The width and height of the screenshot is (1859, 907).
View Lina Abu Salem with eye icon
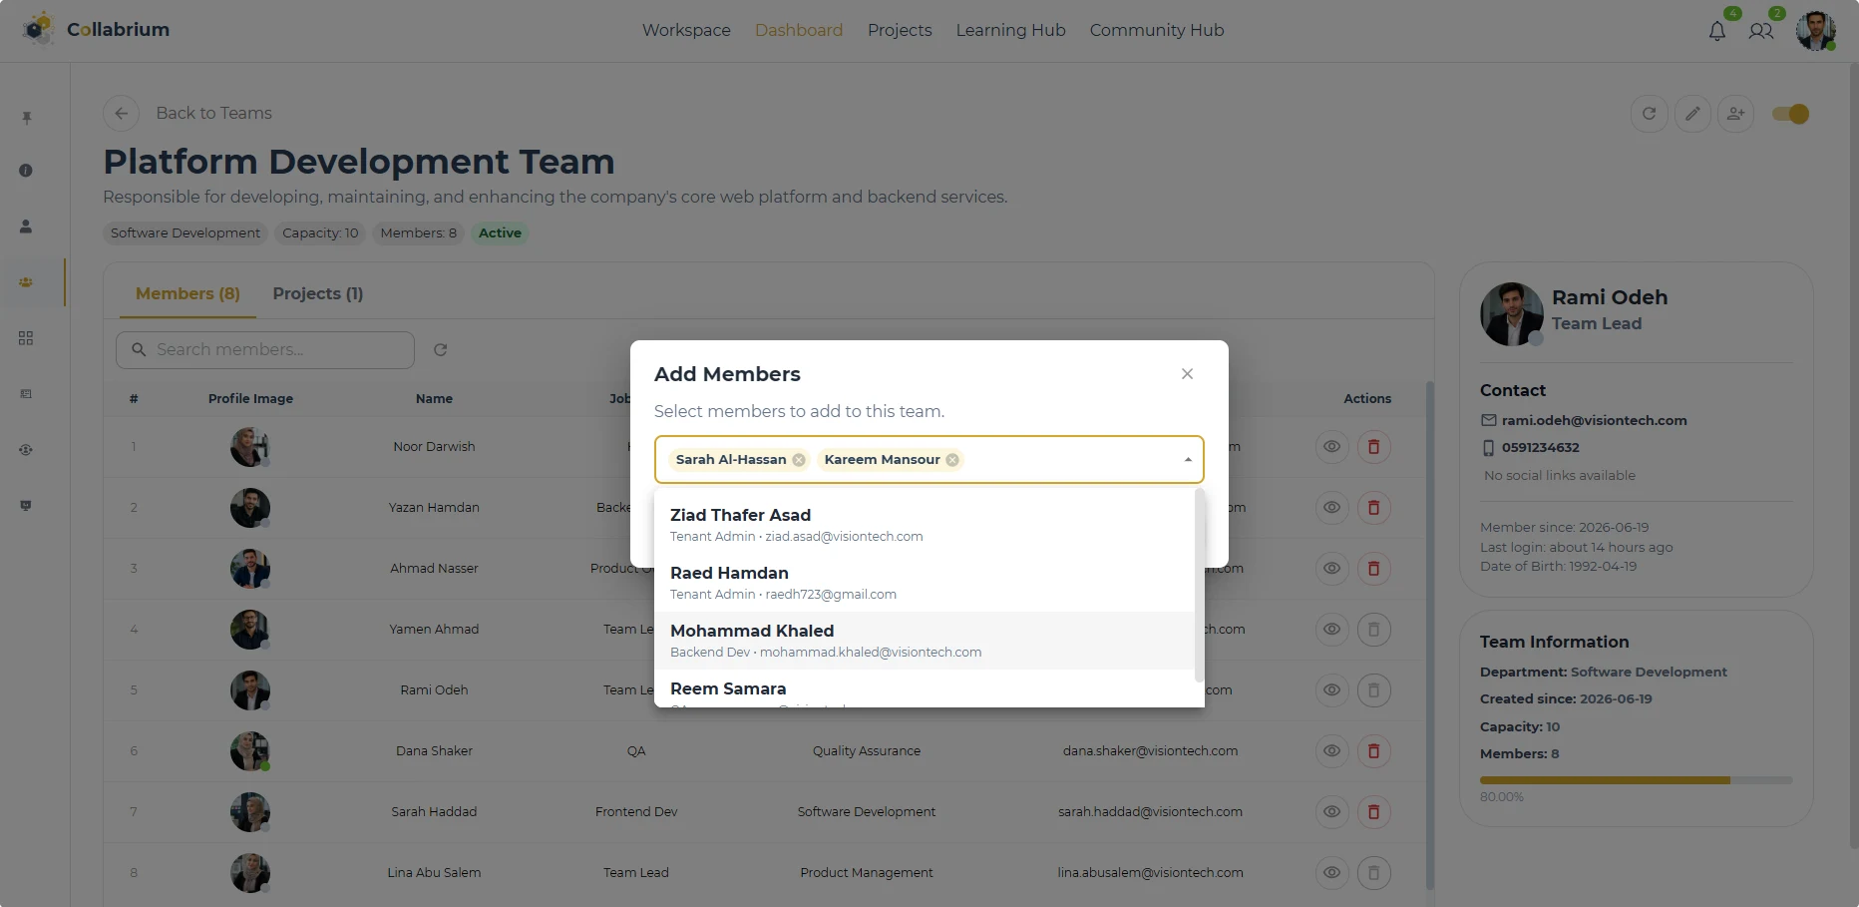pyautogui.click(x=1331, y=873)
